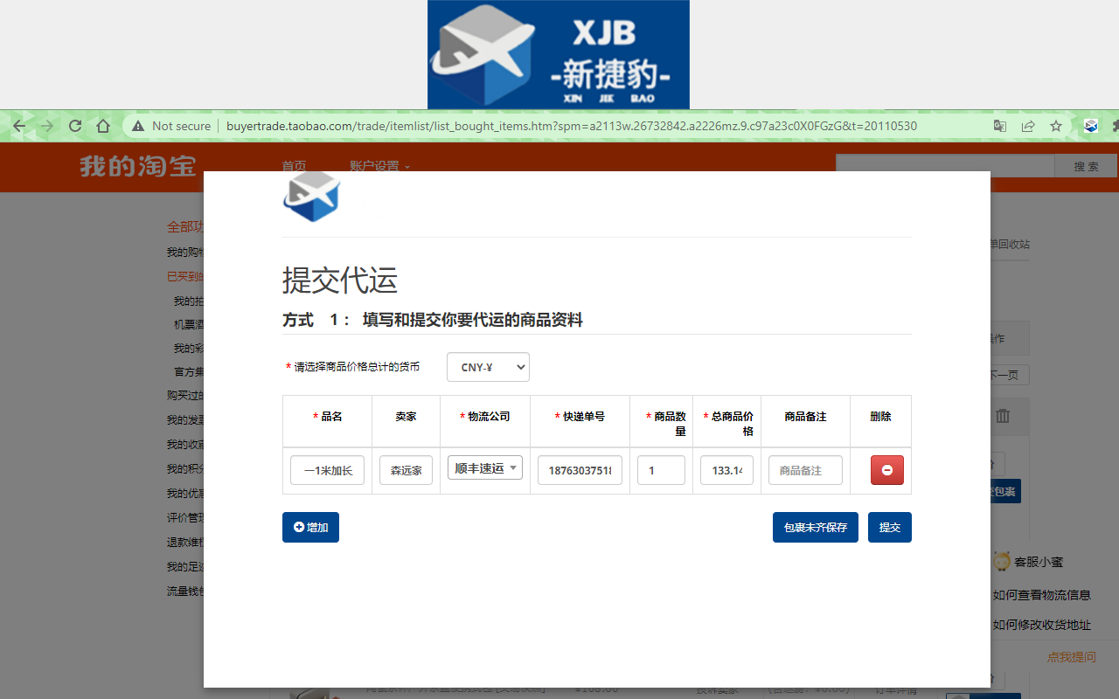Image resolution: width=1119 pixels, height=699 pixels.
Task: Open XJB extension icon in toolbar
Action: click(x=1091, y=126)
